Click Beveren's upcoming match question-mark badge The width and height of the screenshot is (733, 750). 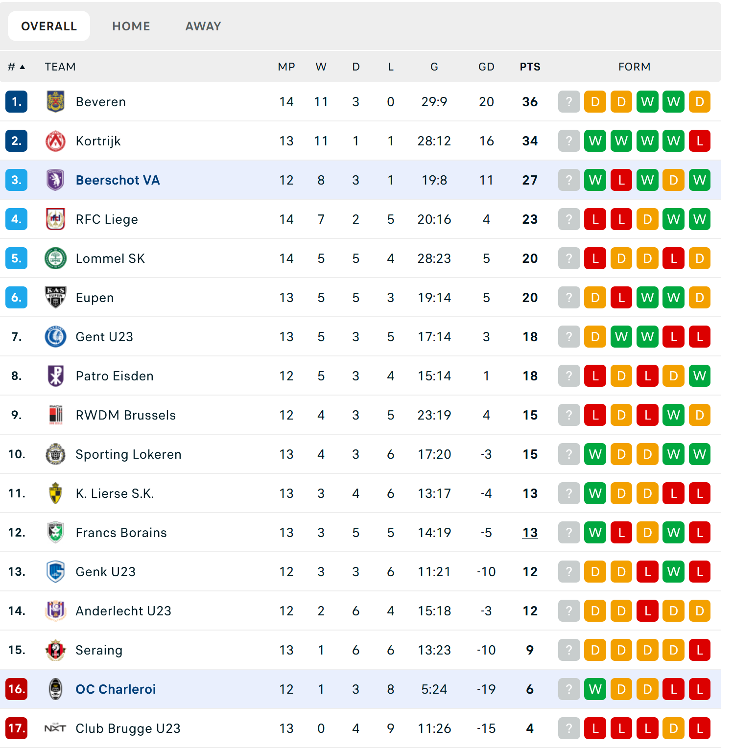(569, 102)
